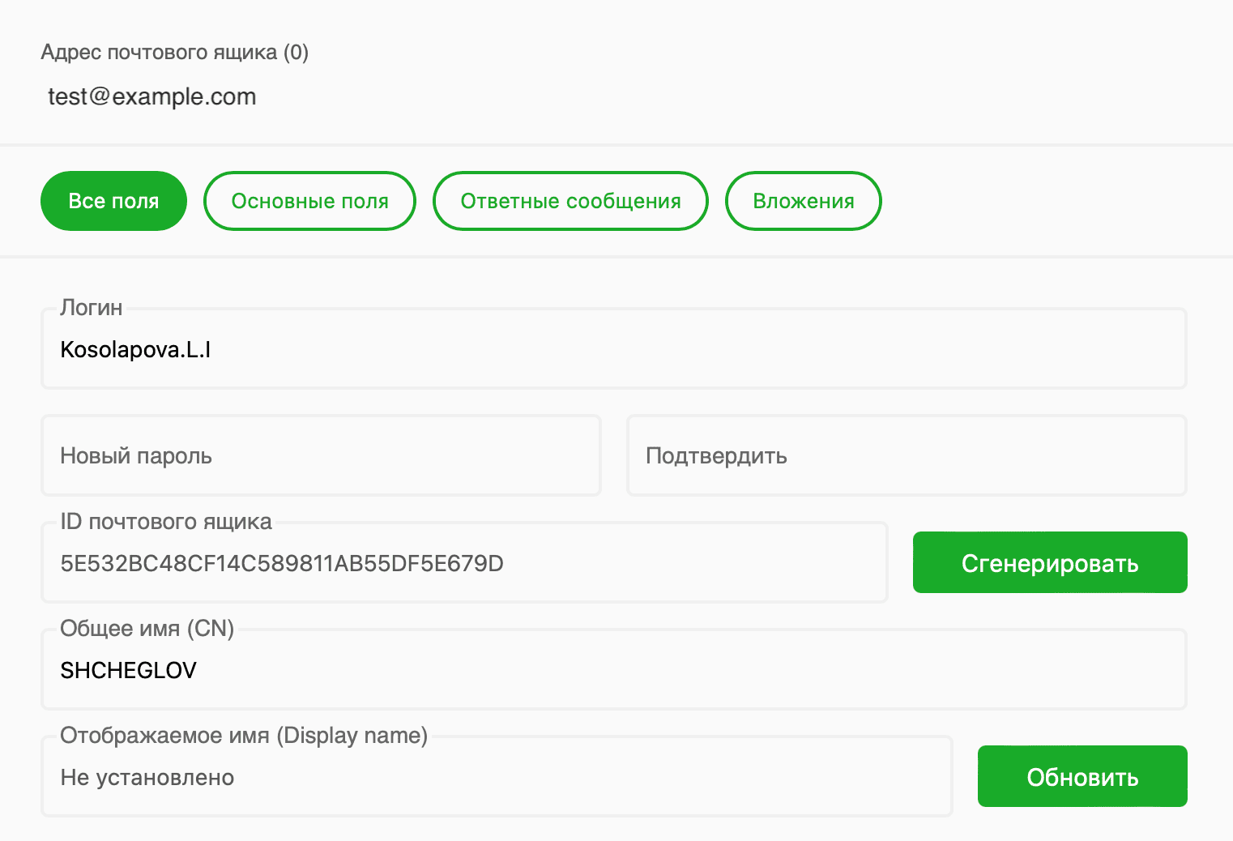Click the "Адрес почтового ящика (0)" header
1233x841 pixels.
coord(174,52)
